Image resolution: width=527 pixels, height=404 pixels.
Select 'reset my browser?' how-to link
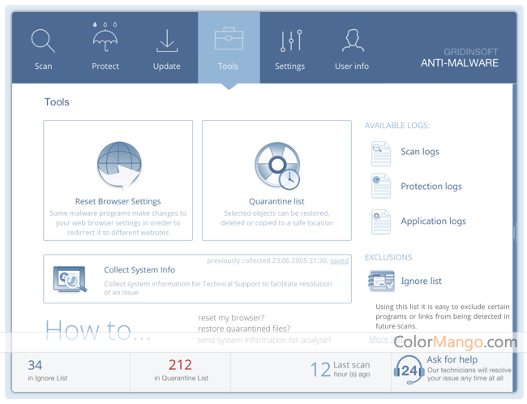231,317
